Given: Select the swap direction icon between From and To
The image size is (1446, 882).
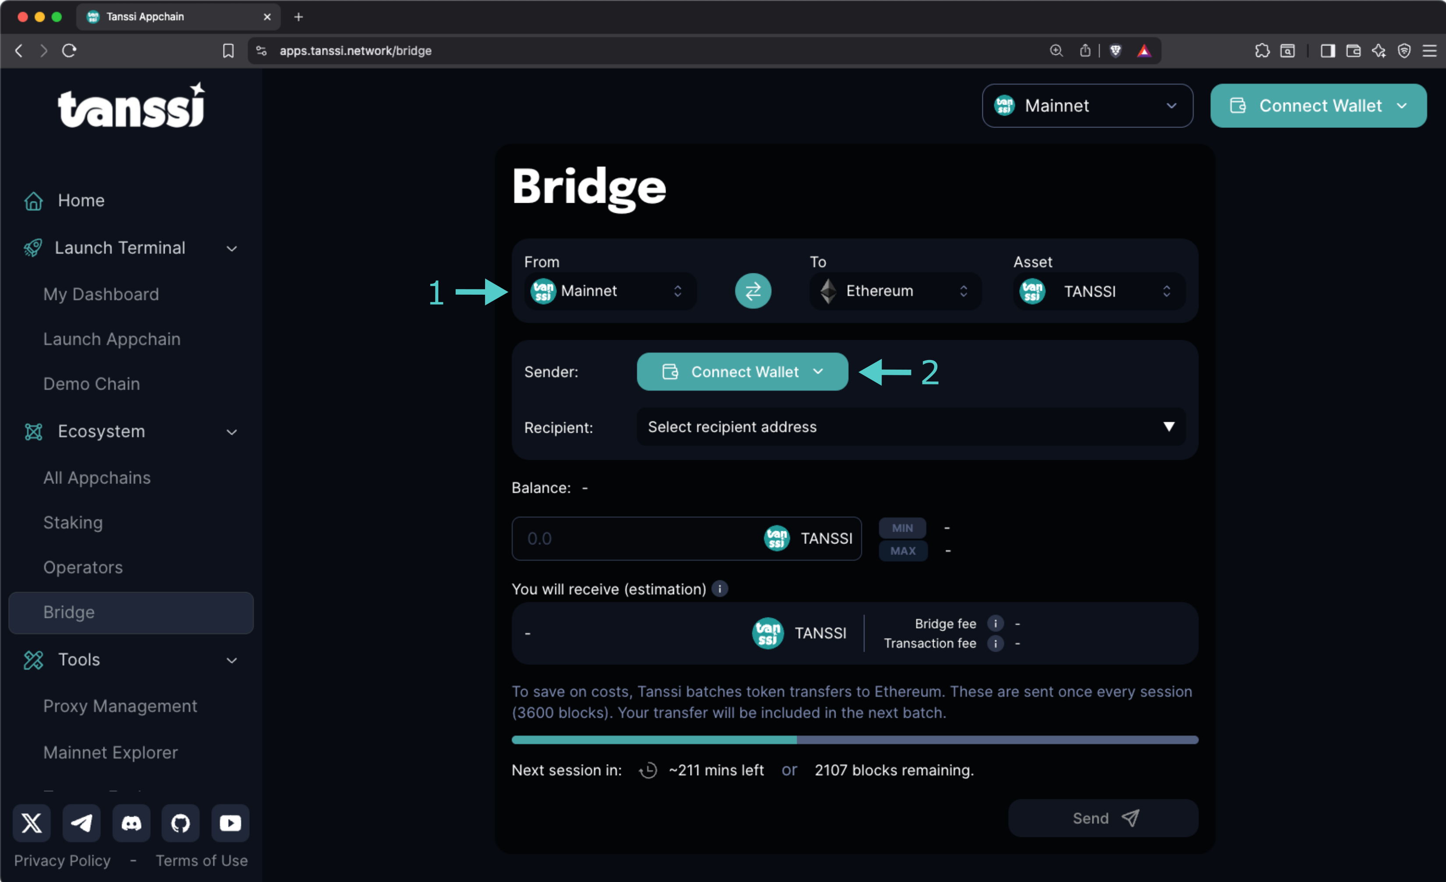Looking at the screenshot, I should pyautogui.click(x=753, y=291).
